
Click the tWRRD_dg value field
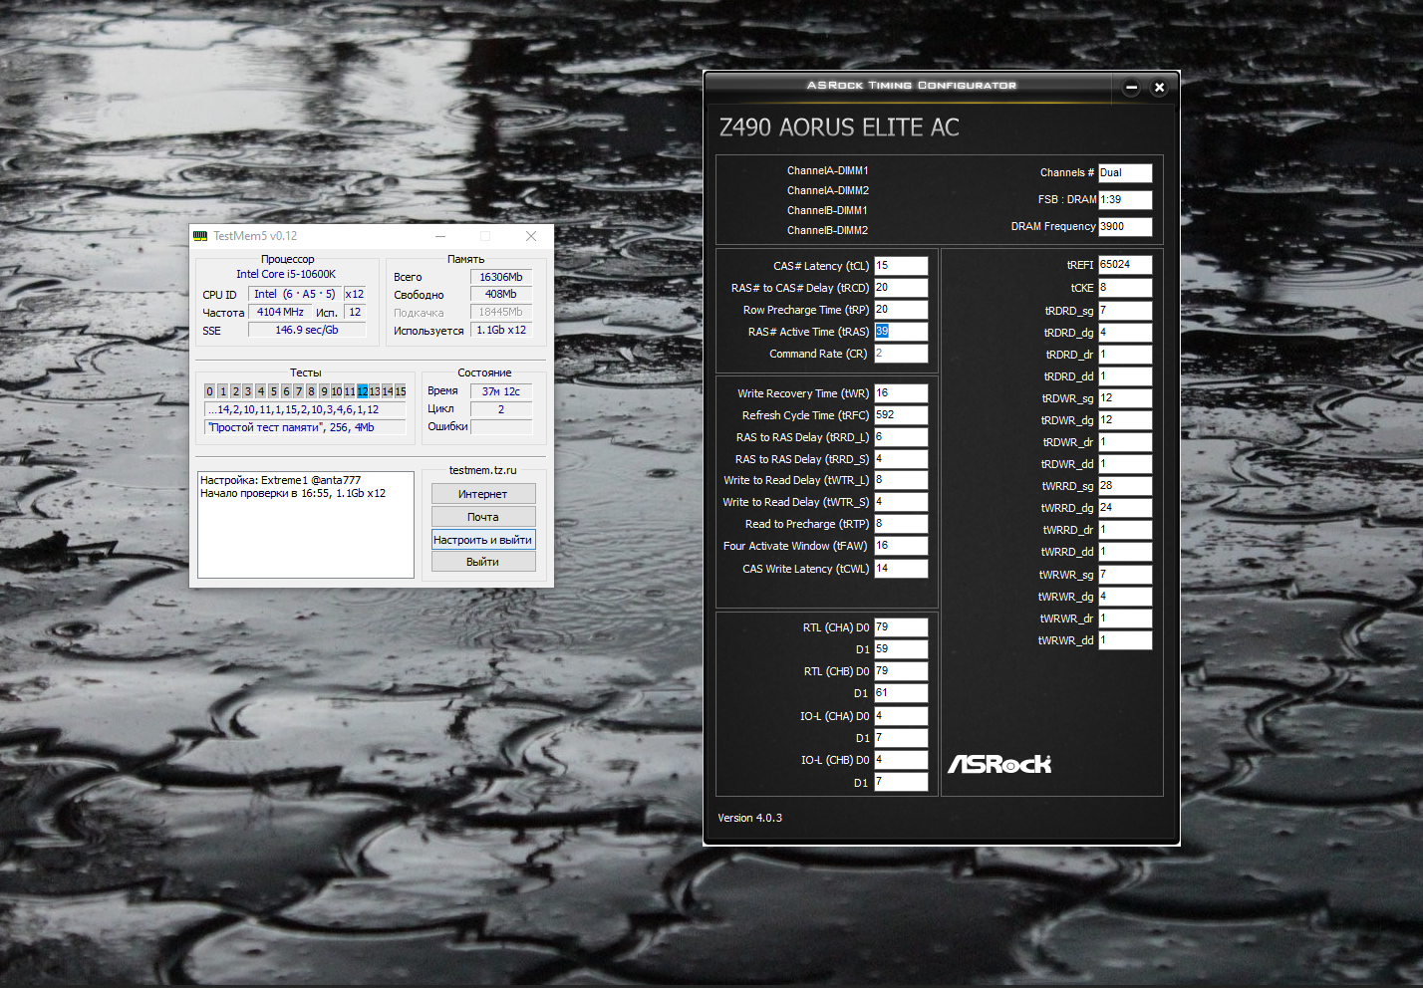(1125, 508)
